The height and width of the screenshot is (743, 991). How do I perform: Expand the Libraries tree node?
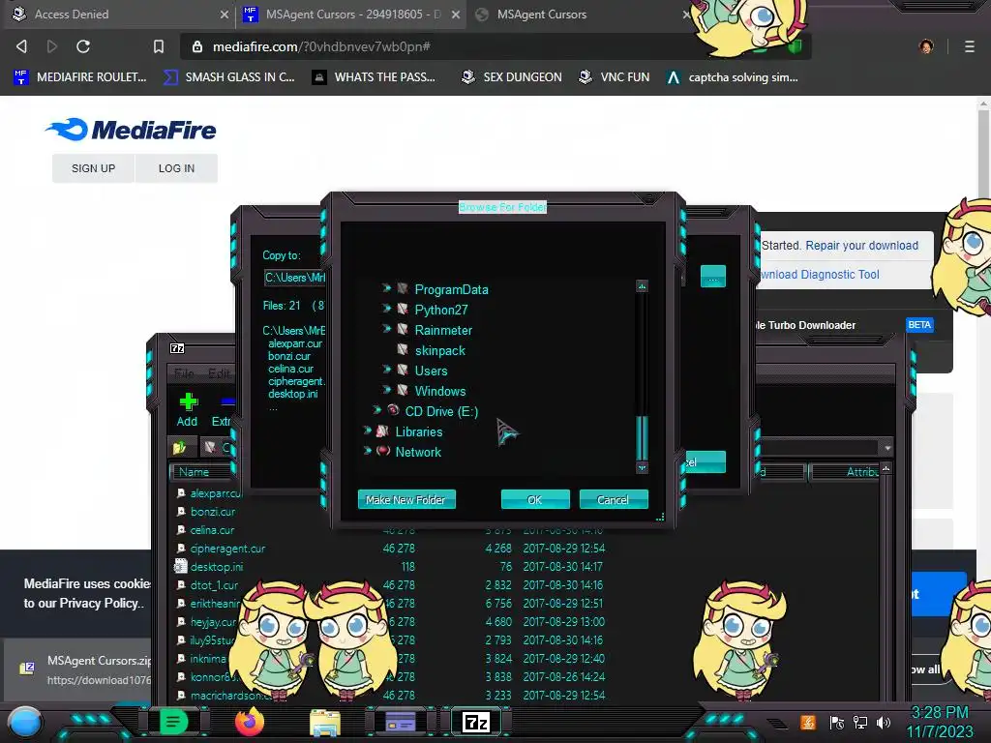(367, 431)
